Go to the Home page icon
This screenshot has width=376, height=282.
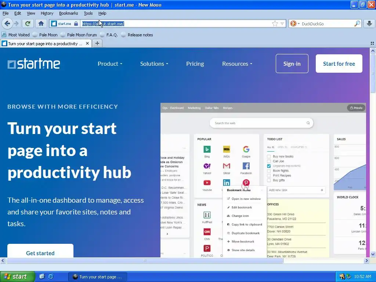41,23
